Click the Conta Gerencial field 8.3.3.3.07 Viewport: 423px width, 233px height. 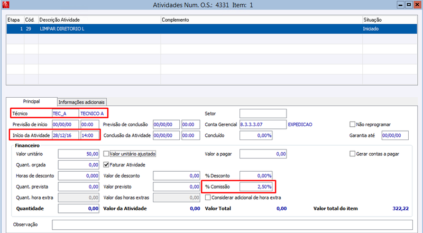click(263, 125)
